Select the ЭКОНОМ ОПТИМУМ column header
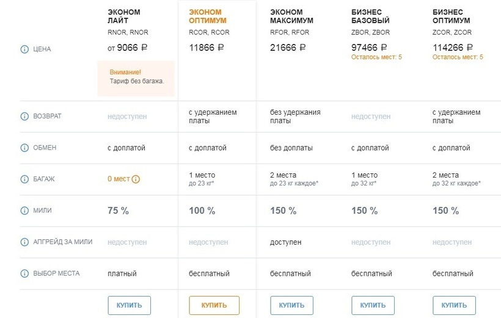 208,16
